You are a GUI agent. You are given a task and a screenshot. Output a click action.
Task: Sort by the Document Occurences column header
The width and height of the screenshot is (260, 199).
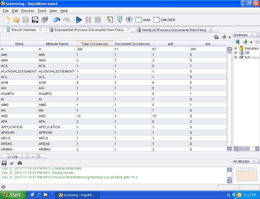point(132,44)
